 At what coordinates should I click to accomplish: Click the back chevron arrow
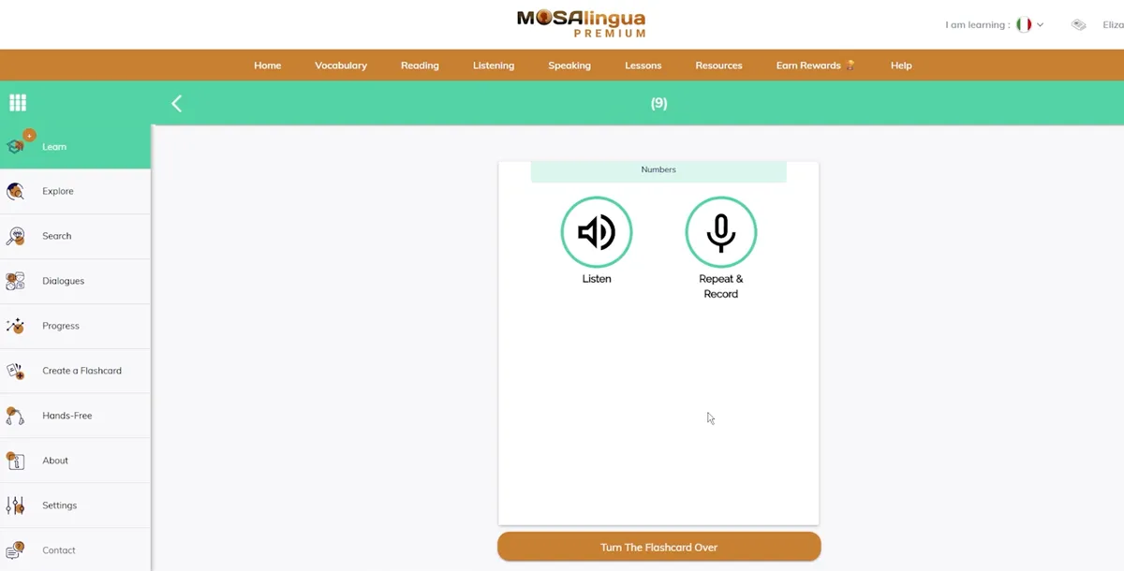coord(176,103)
